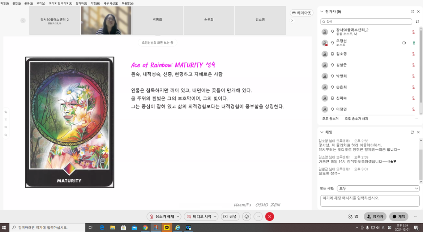Click the sort icon beside participant search
The width and height of the screenshot is (423, 232).
(x=417, y=22)
